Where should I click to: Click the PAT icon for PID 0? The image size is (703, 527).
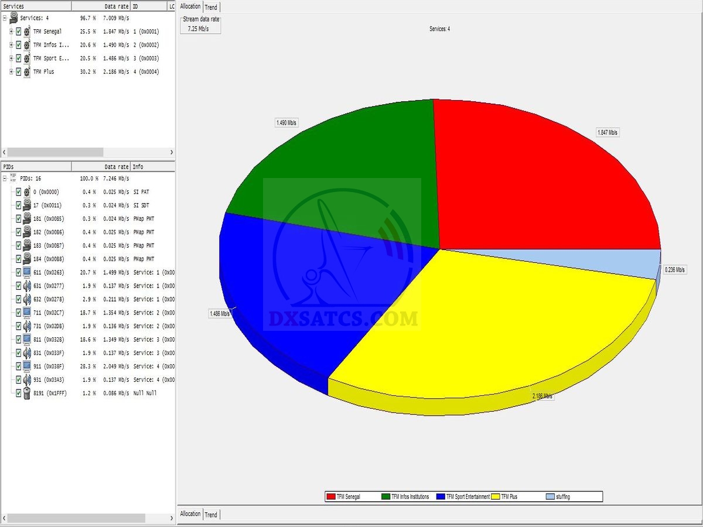(26, 192)
